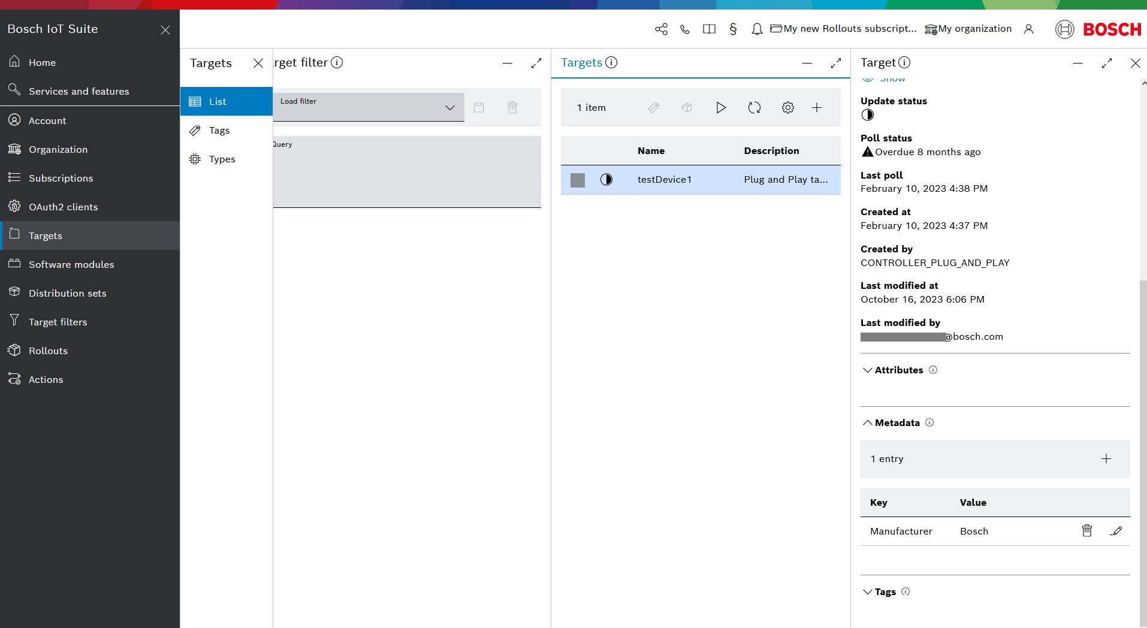Screen dimensions: 1147x628
Task: Toggle the testDevice1 row checkbox
Action: pos(577,180)
